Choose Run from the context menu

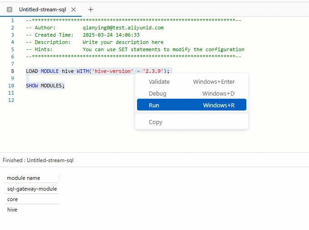[x=191, y=105]
